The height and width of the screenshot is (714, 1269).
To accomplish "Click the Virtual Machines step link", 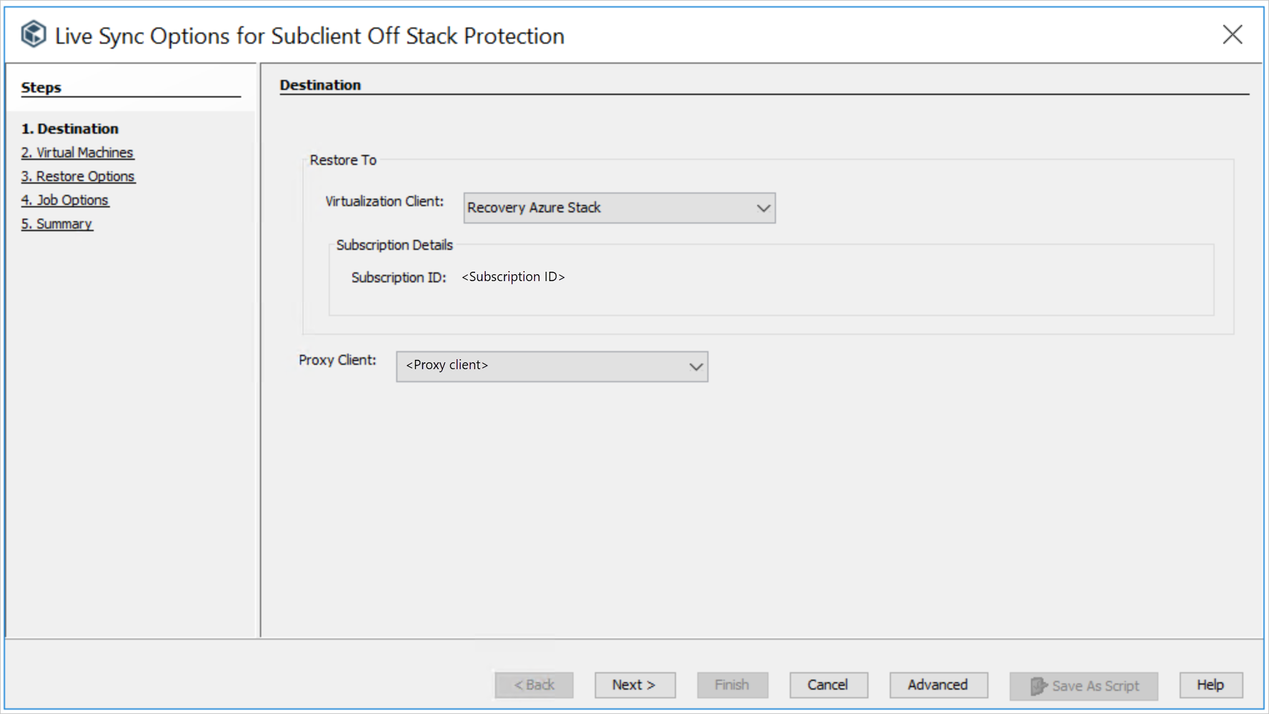I will pyautogui.click(x=77, y=152).
